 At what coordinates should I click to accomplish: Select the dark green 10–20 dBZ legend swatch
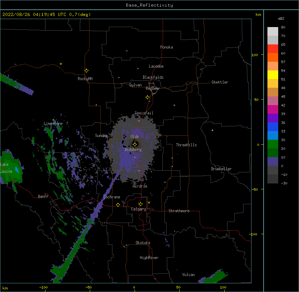pos(273,153)
